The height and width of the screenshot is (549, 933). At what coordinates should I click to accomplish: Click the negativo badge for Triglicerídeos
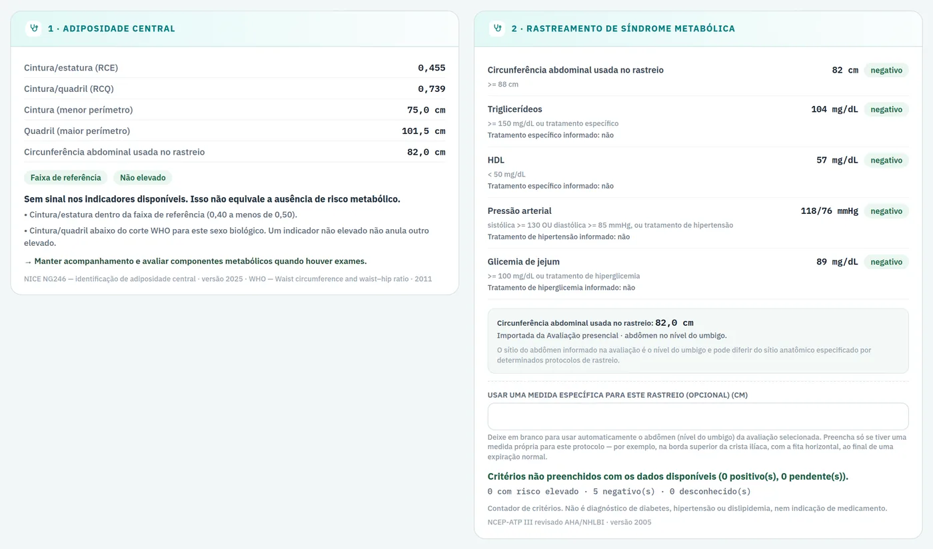pyautogui.click(x=886, y=109)
